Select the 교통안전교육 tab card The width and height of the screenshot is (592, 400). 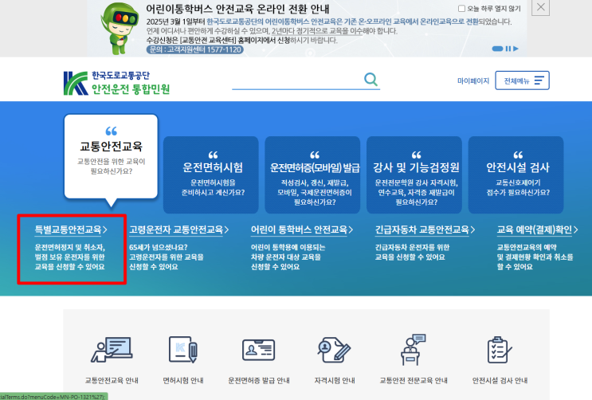tap(111, 156)
